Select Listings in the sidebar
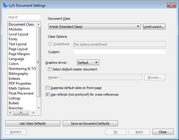 [x=22, y=98]
